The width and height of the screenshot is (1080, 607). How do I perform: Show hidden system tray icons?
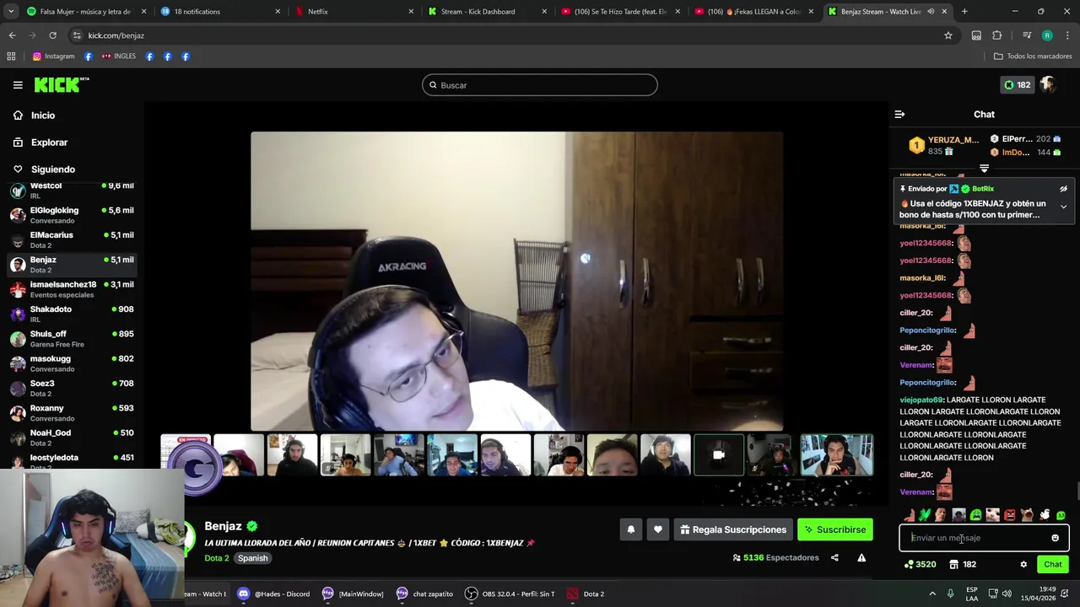click(x=932, y=594)
